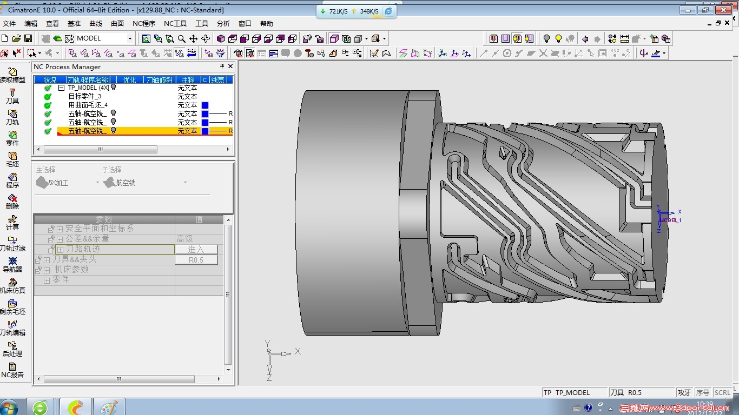Click the 注释 column header

point(188,80)
